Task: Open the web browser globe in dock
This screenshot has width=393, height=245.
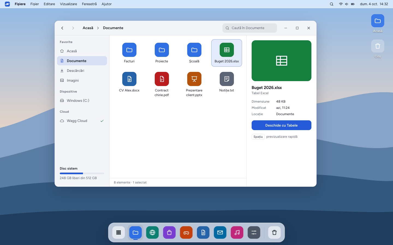Action: [152, 232]
